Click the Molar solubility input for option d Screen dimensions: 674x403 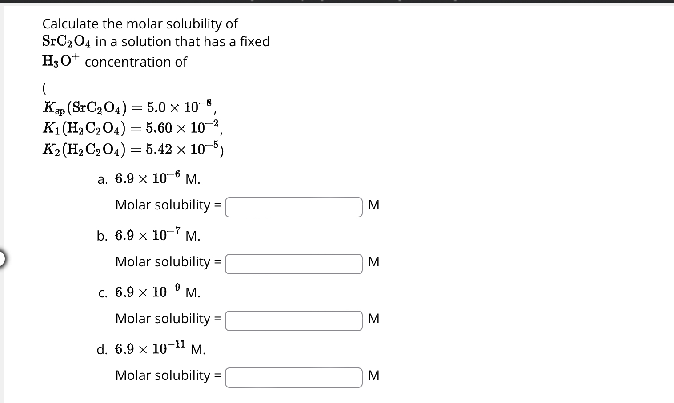click(293, 377)
